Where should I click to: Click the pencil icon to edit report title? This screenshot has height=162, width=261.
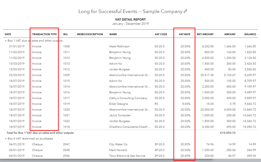[x=185, y=11]
